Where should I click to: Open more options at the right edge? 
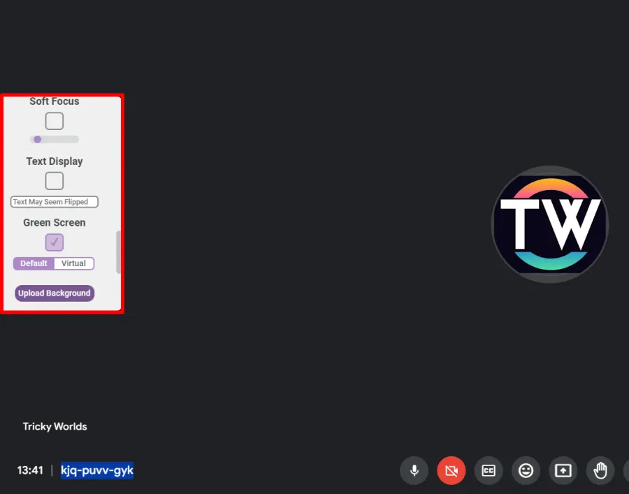[627, 470]
